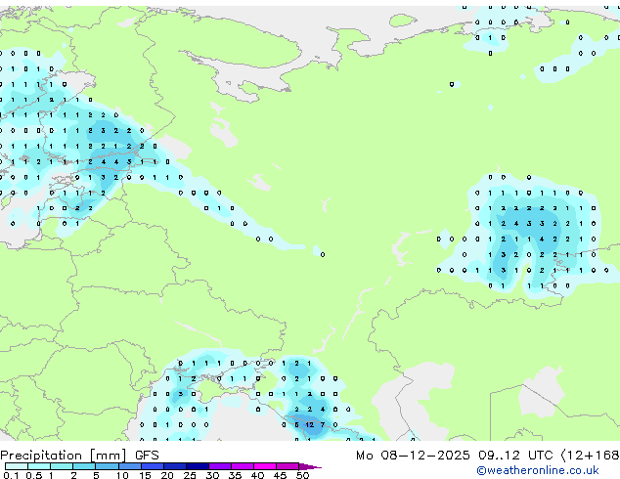Viewport: 620px width, 479px height.
Task: Click the '12' precipitation value on map
Action: click(310, 425)
